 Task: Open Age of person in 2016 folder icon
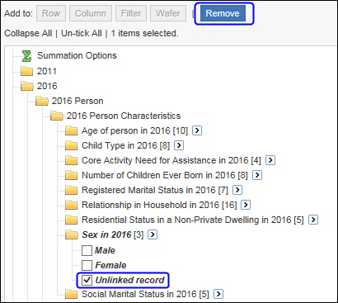(x=72, y=130)
